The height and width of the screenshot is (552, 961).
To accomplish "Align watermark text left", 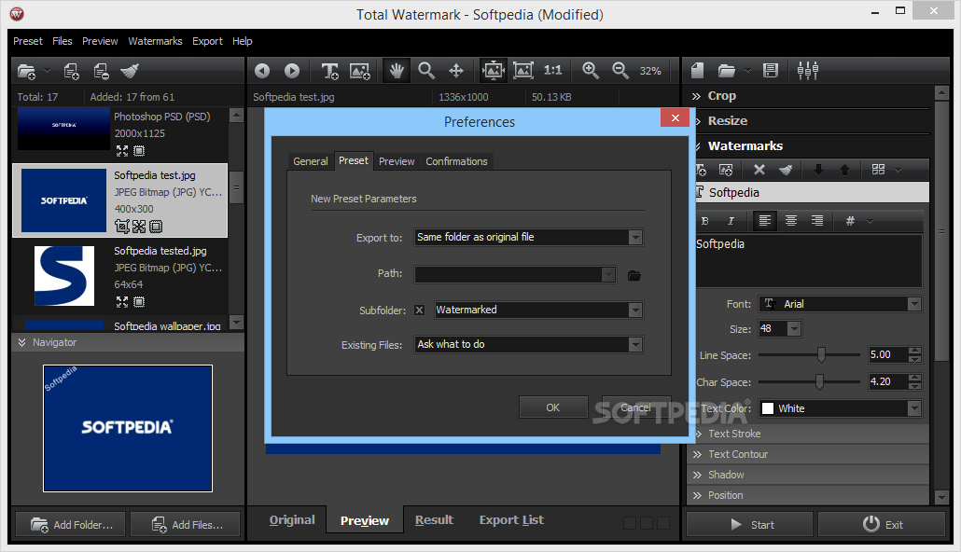I will 765,221.
